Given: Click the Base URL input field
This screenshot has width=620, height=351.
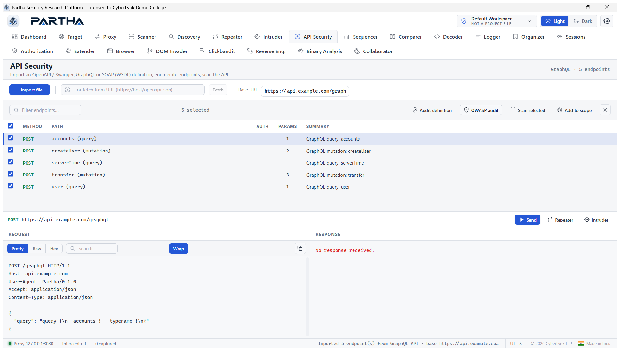Looking at the screenshot, I should (x=305, y=91).
